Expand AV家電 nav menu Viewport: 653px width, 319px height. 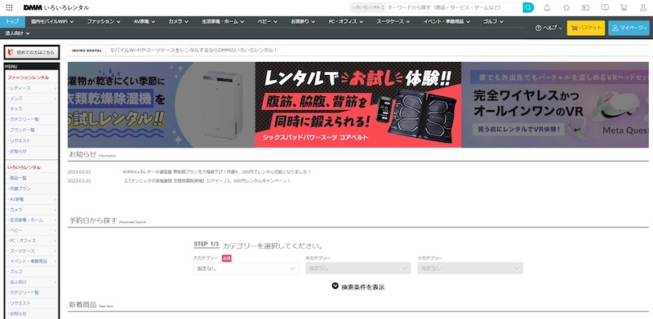144,21
